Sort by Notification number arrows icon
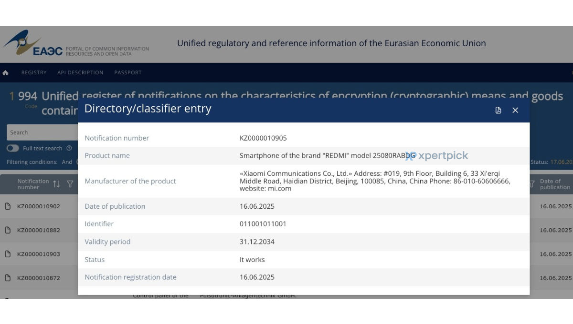 click(x=56, y=184)
